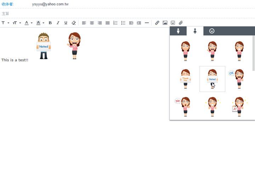This screenshot has height=174, width=255.
Task: Increase the indent
Action: (x=139, y=23)
